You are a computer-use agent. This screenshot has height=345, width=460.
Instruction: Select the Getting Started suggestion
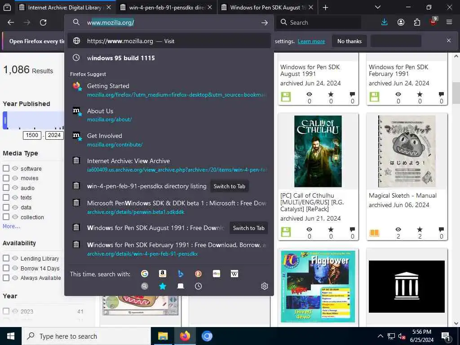coord(169,90)
